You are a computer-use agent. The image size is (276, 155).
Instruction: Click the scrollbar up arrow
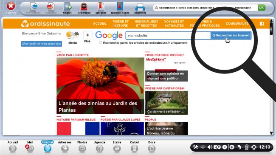point(271,21)
